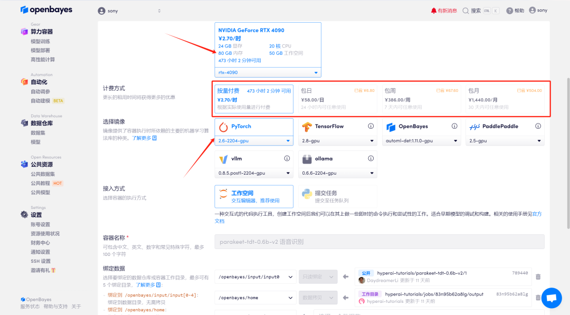The width and height of the screenshot is (570, 315).
Task: Open 帮助与支持 footer link
Action: point(55,307)
